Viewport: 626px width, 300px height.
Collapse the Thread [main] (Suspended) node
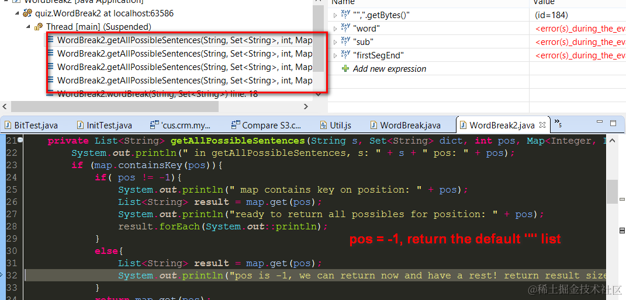[x=28, y=27]
